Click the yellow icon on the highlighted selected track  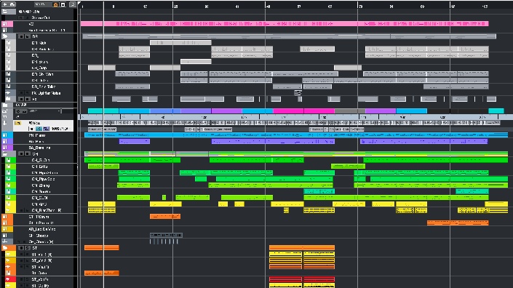pos(17,123)
